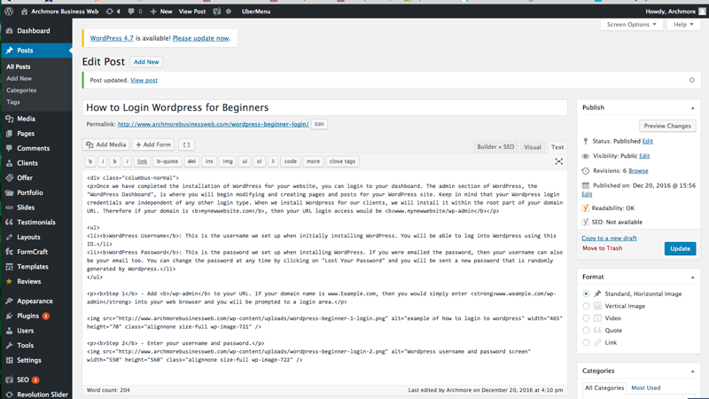Dismiss the Post updated notice
Image resolution: width=709 pixels, height=399 pixels.
pos(692,80)
